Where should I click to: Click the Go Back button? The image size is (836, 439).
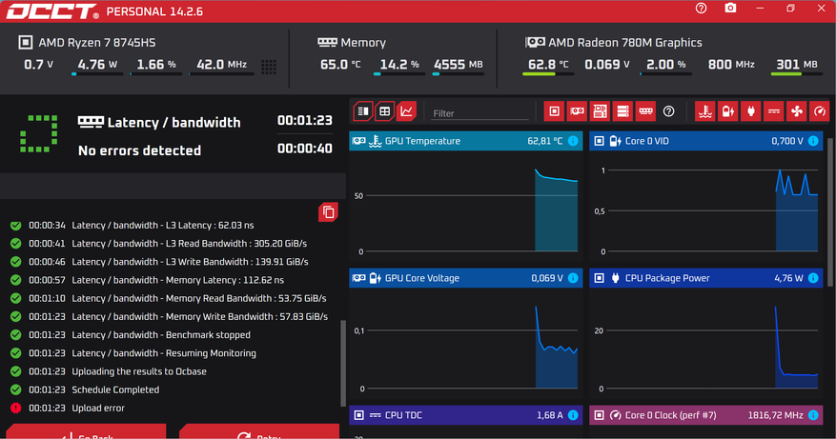pyautogui.click(x=87, y=432)
